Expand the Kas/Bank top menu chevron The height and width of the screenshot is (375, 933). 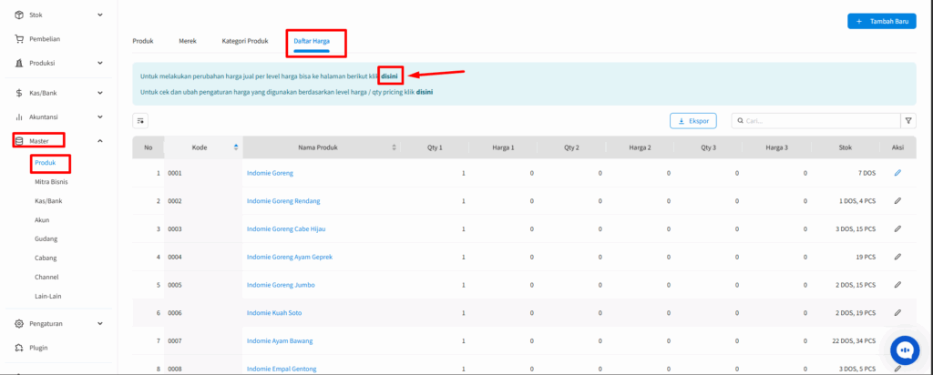pos(100,93)
